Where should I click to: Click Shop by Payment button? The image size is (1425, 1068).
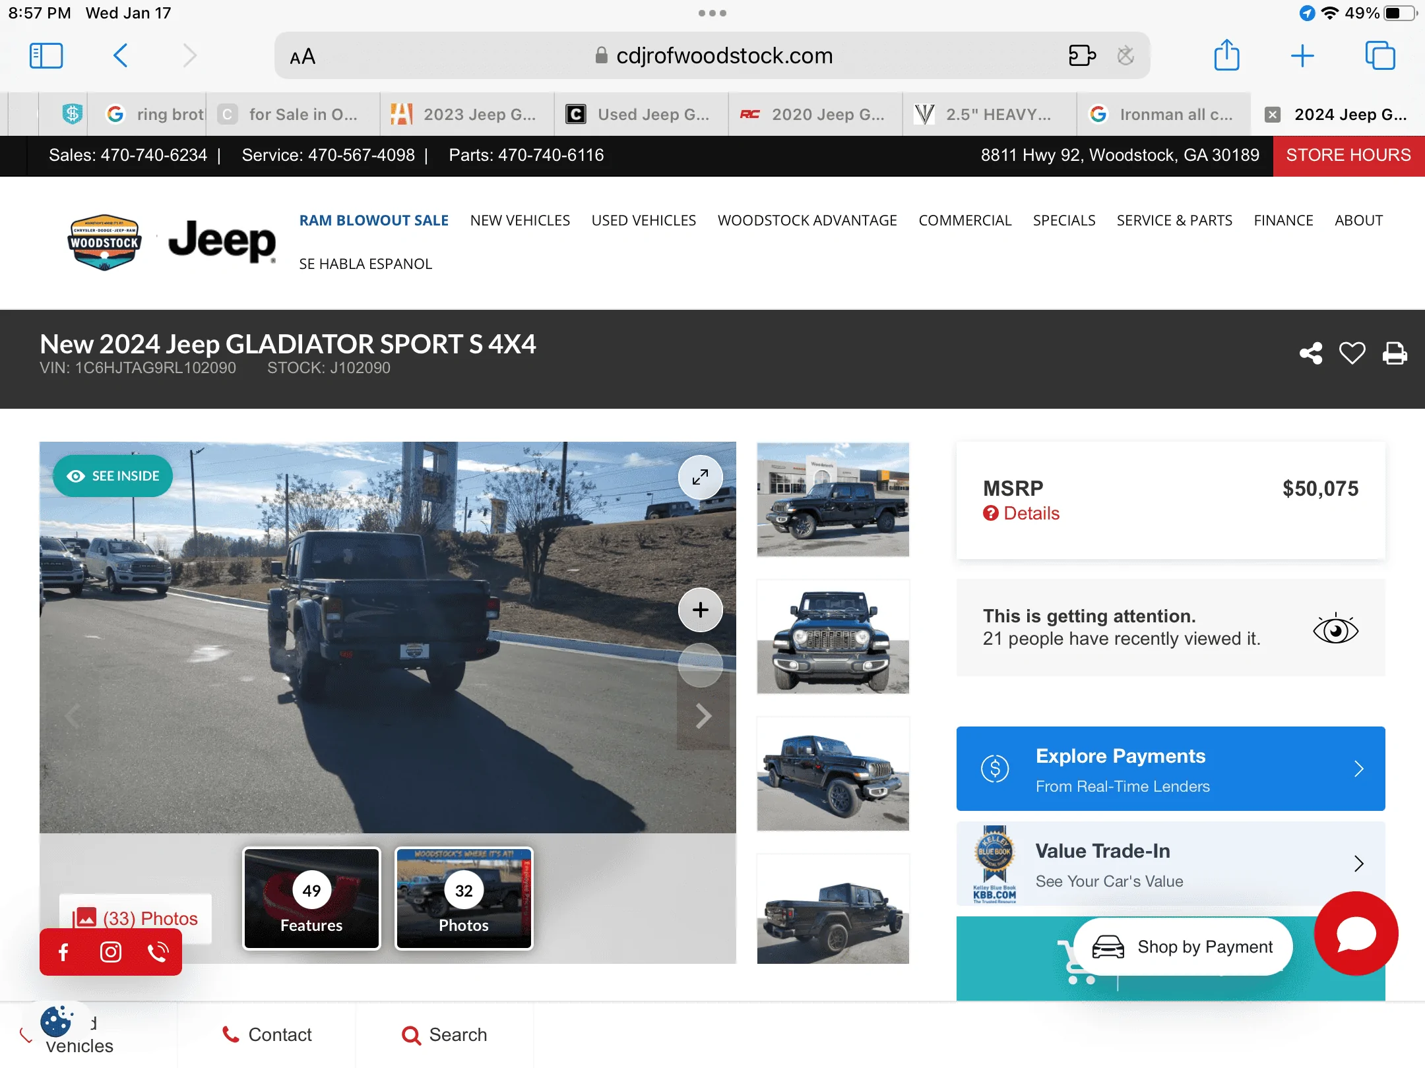(1183, 947)
